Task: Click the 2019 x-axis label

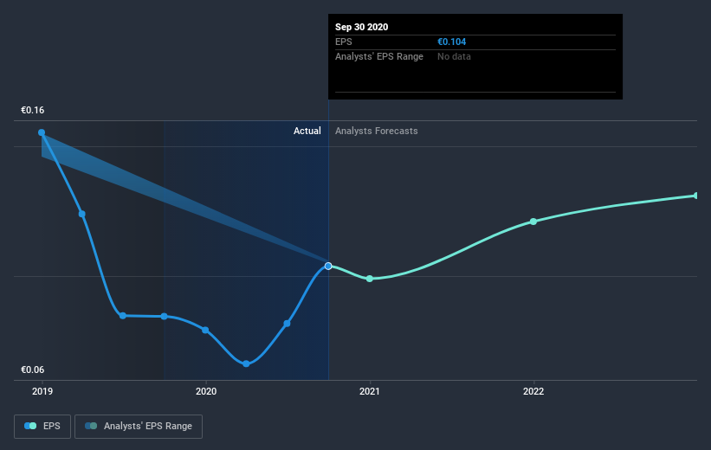Action: pyautogui.click(x=42, y=391)
